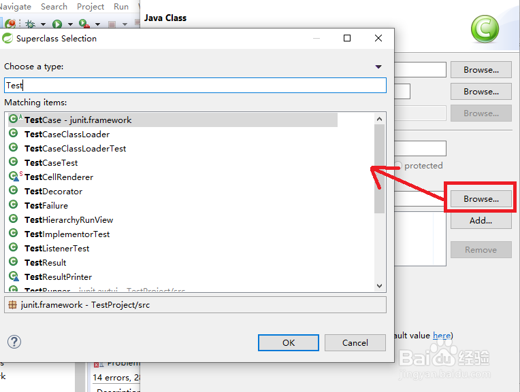Screen dimensions: 520x392
Task: Select TestImplementorTest entry
Action: pos(67,234)
